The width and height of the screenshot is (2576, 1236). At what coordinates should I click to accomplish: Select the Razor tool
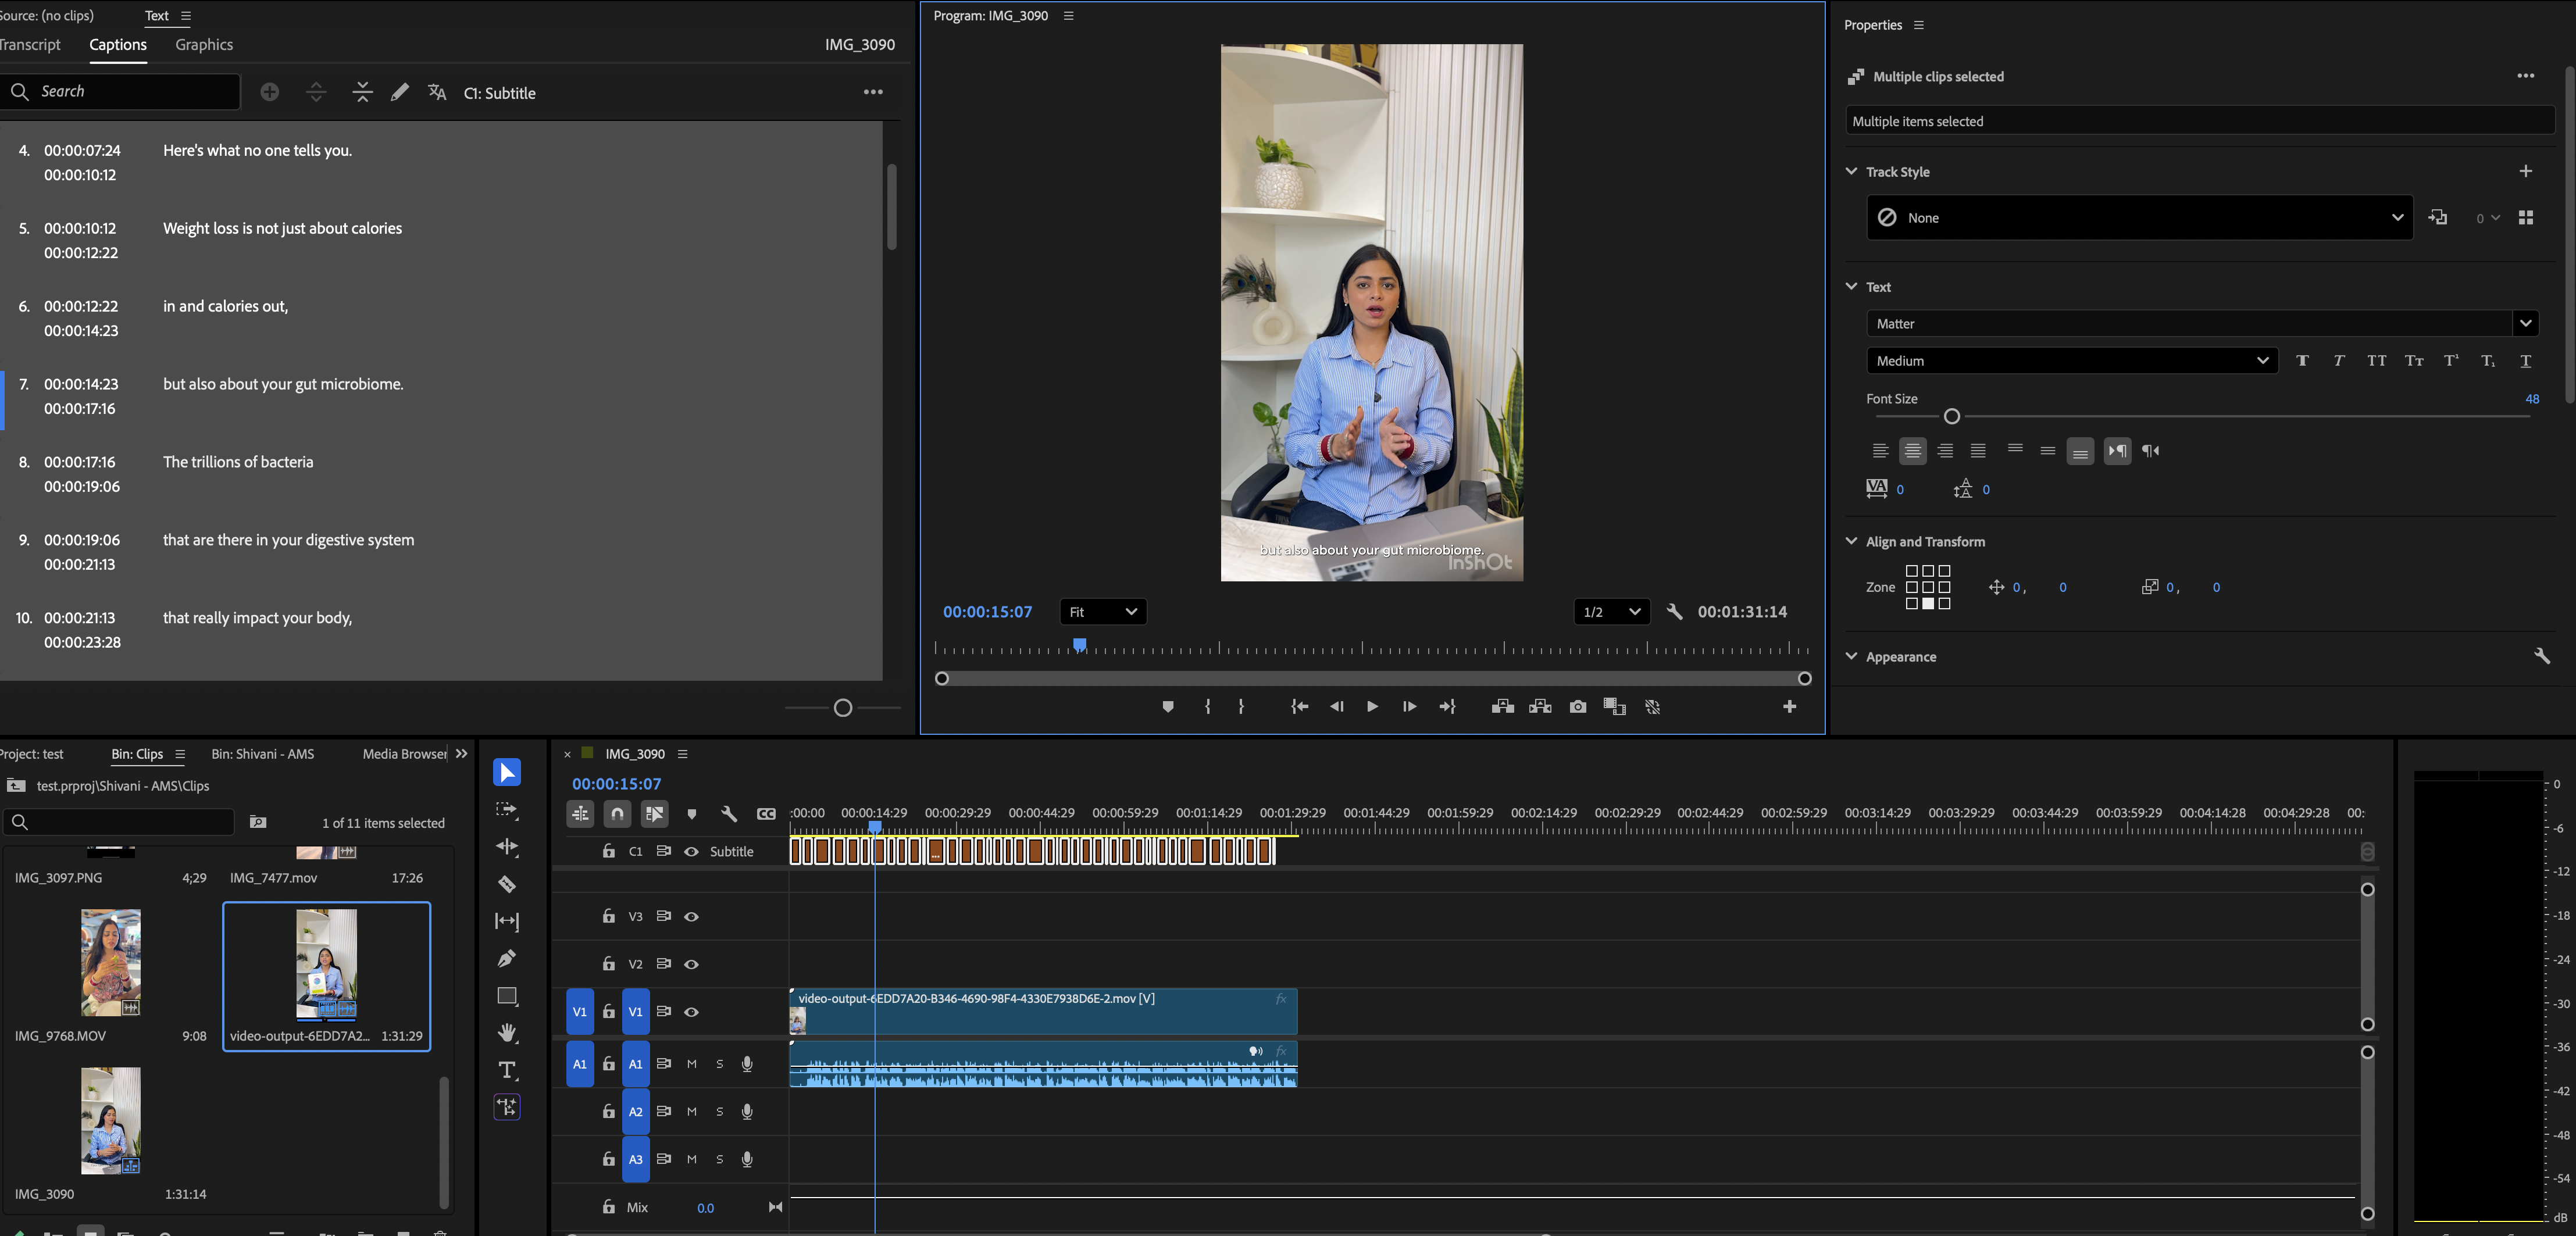(x=507, y=884)
